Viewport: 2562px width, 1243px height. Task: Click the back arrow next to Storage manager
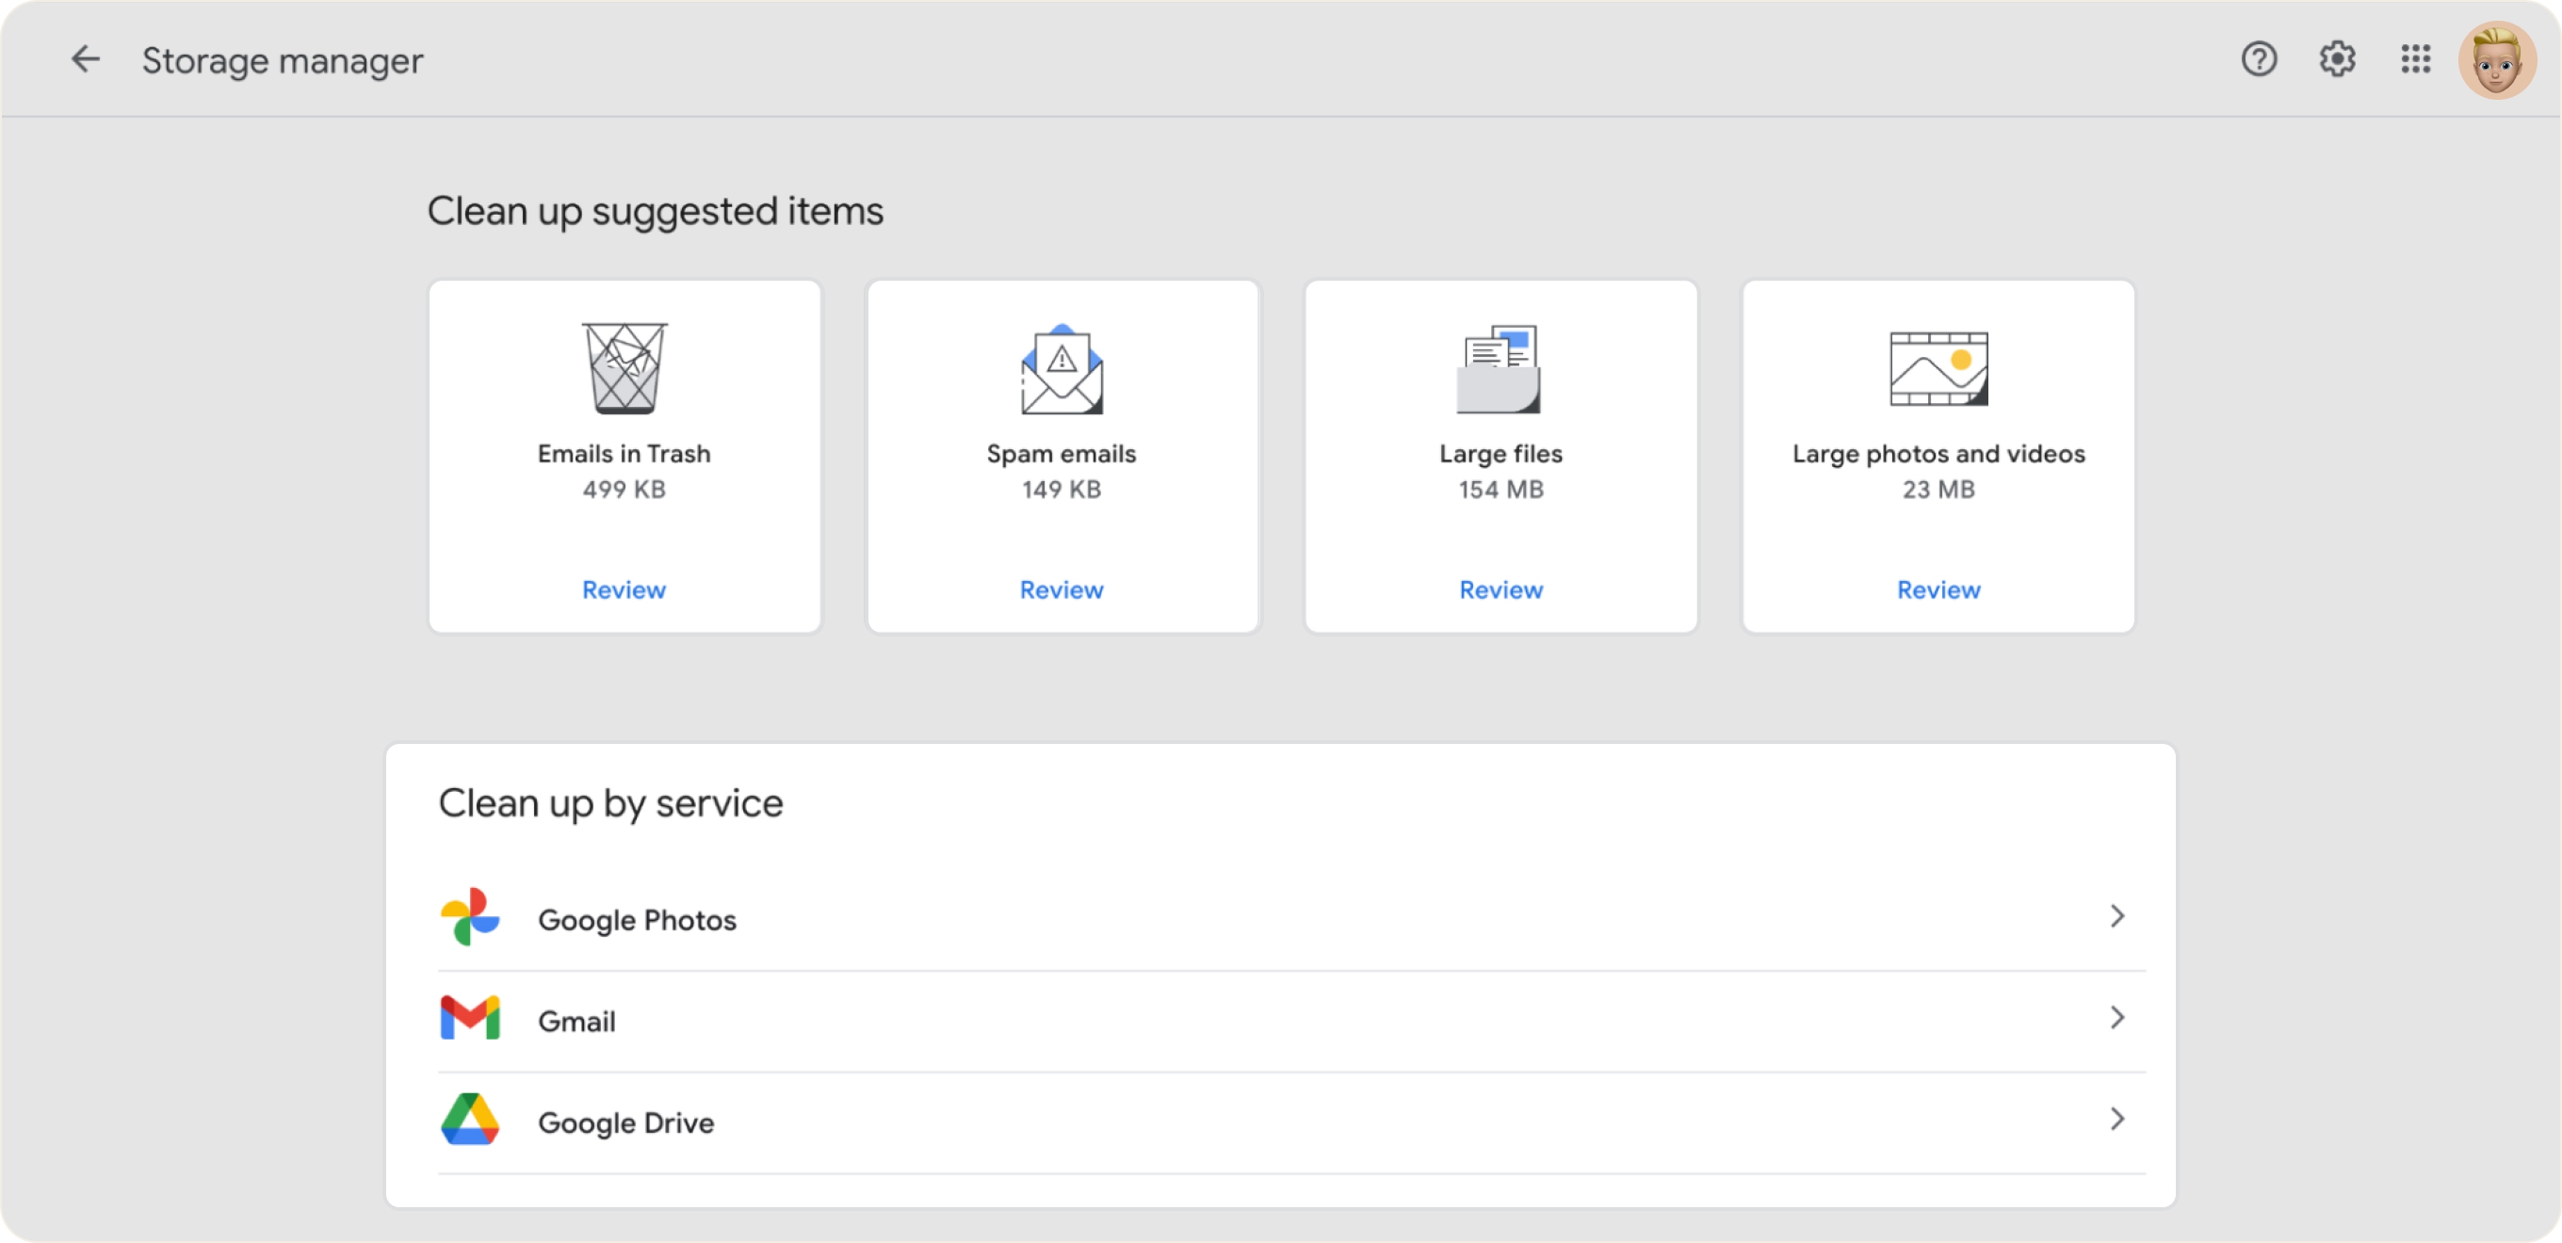(x=86, y=59)
